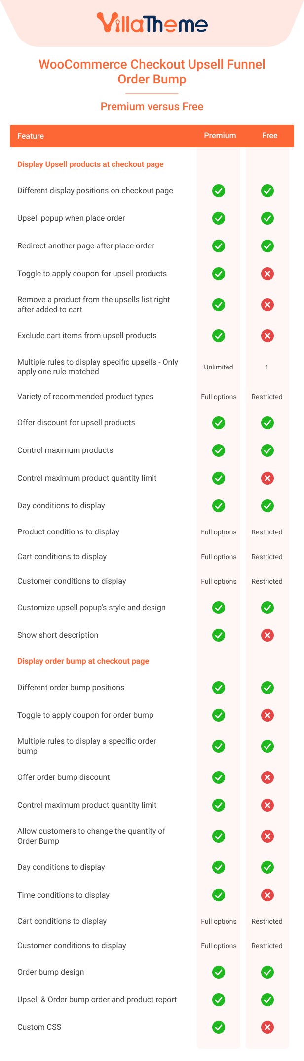Viewport: 304px width, 1061px height.
Task: Click 'Full options' for Product conditions to display
Action: [x=219, y=532]
